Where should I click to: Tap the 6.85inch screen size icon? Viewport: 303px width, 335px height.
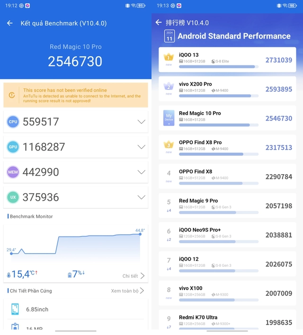(x=15, y=309)
